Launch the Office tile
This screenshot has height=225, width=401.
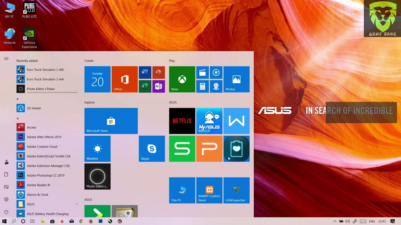125,79
